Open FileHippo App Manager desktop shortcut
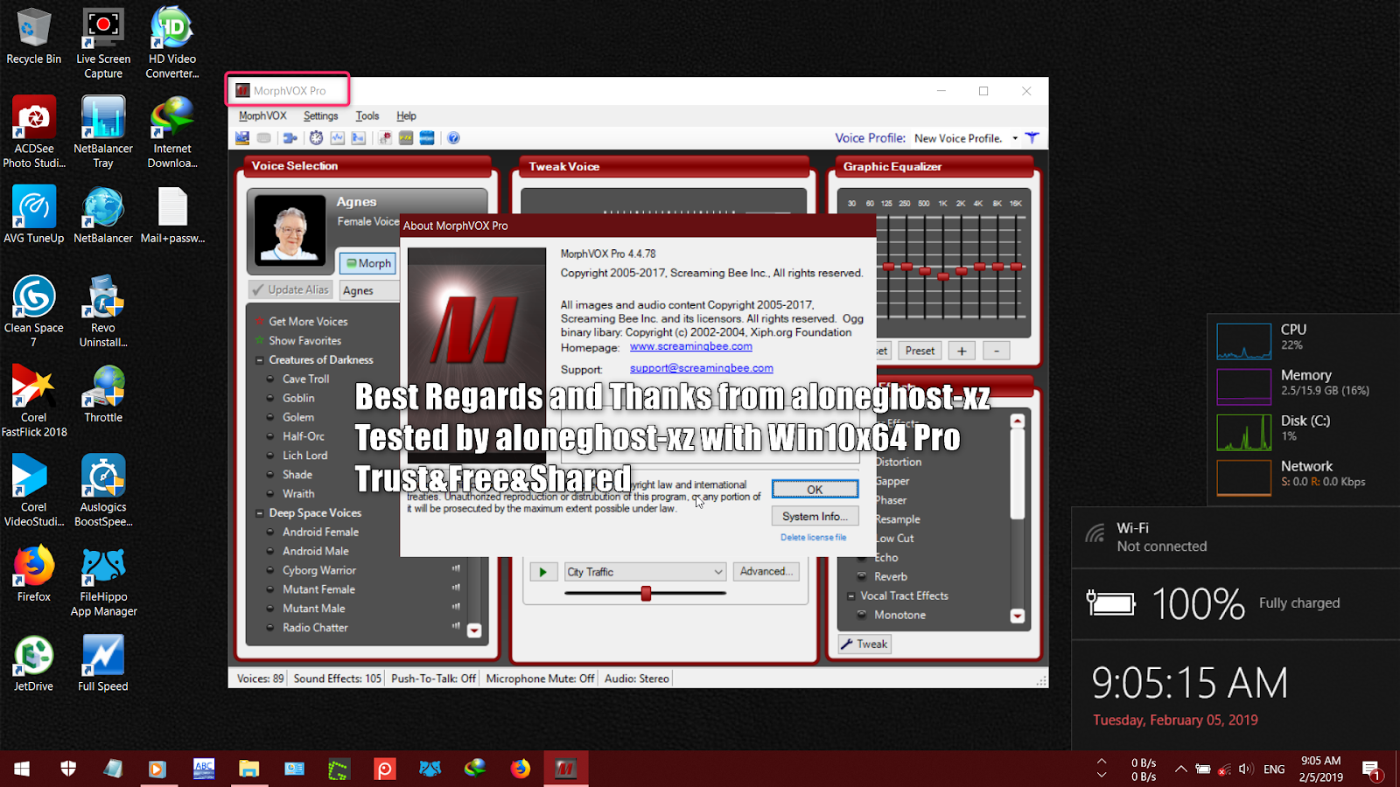Viewport: 1400px width, 787px height. 103,581
